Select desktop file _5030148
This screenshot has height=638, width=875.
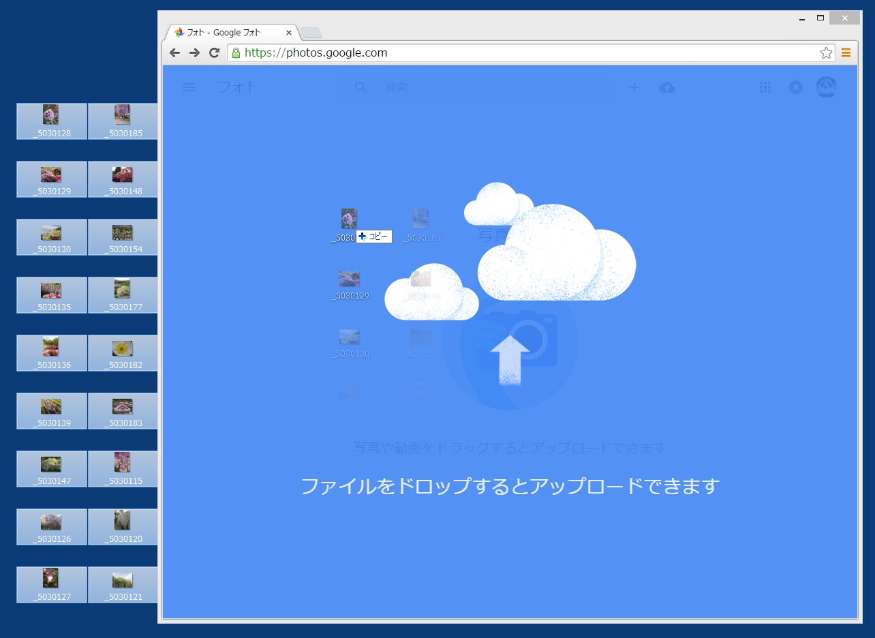[x=123, y=179]
